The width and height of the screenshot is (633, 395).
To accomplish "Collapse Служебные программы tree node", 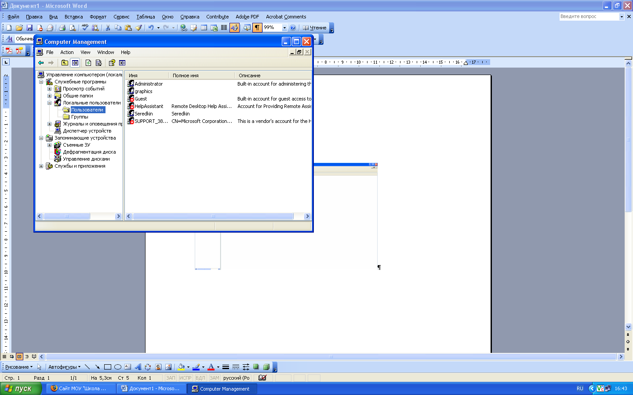I will coord(41,82).
